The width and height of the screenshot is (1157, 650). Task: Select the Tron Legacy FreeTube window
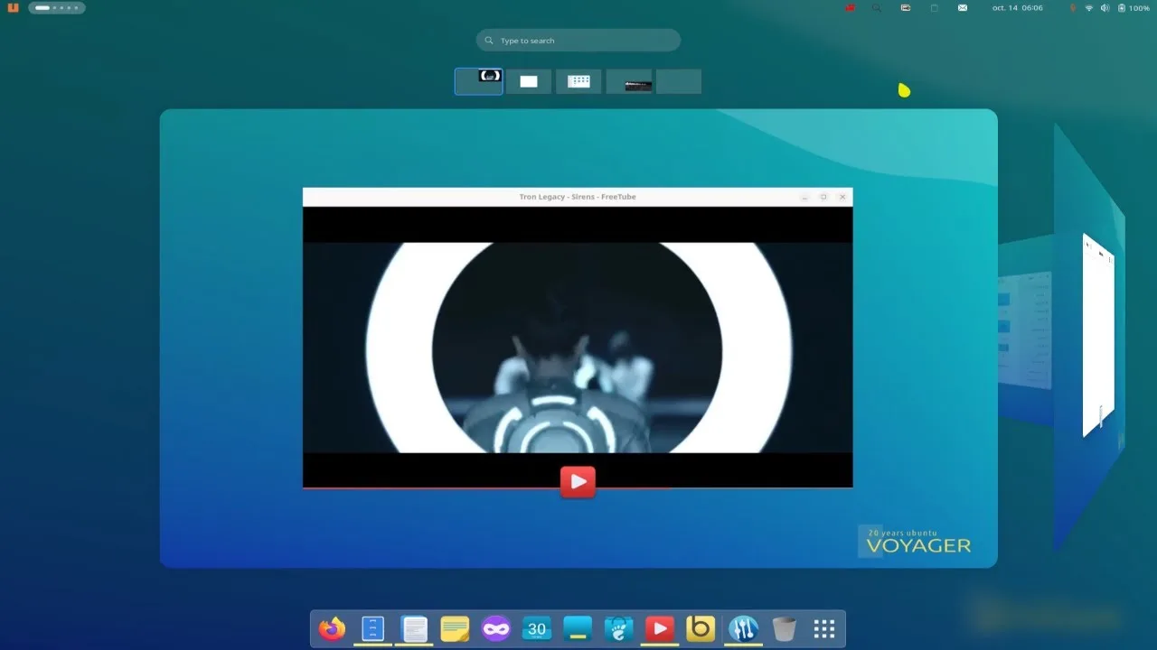(578, 339)
